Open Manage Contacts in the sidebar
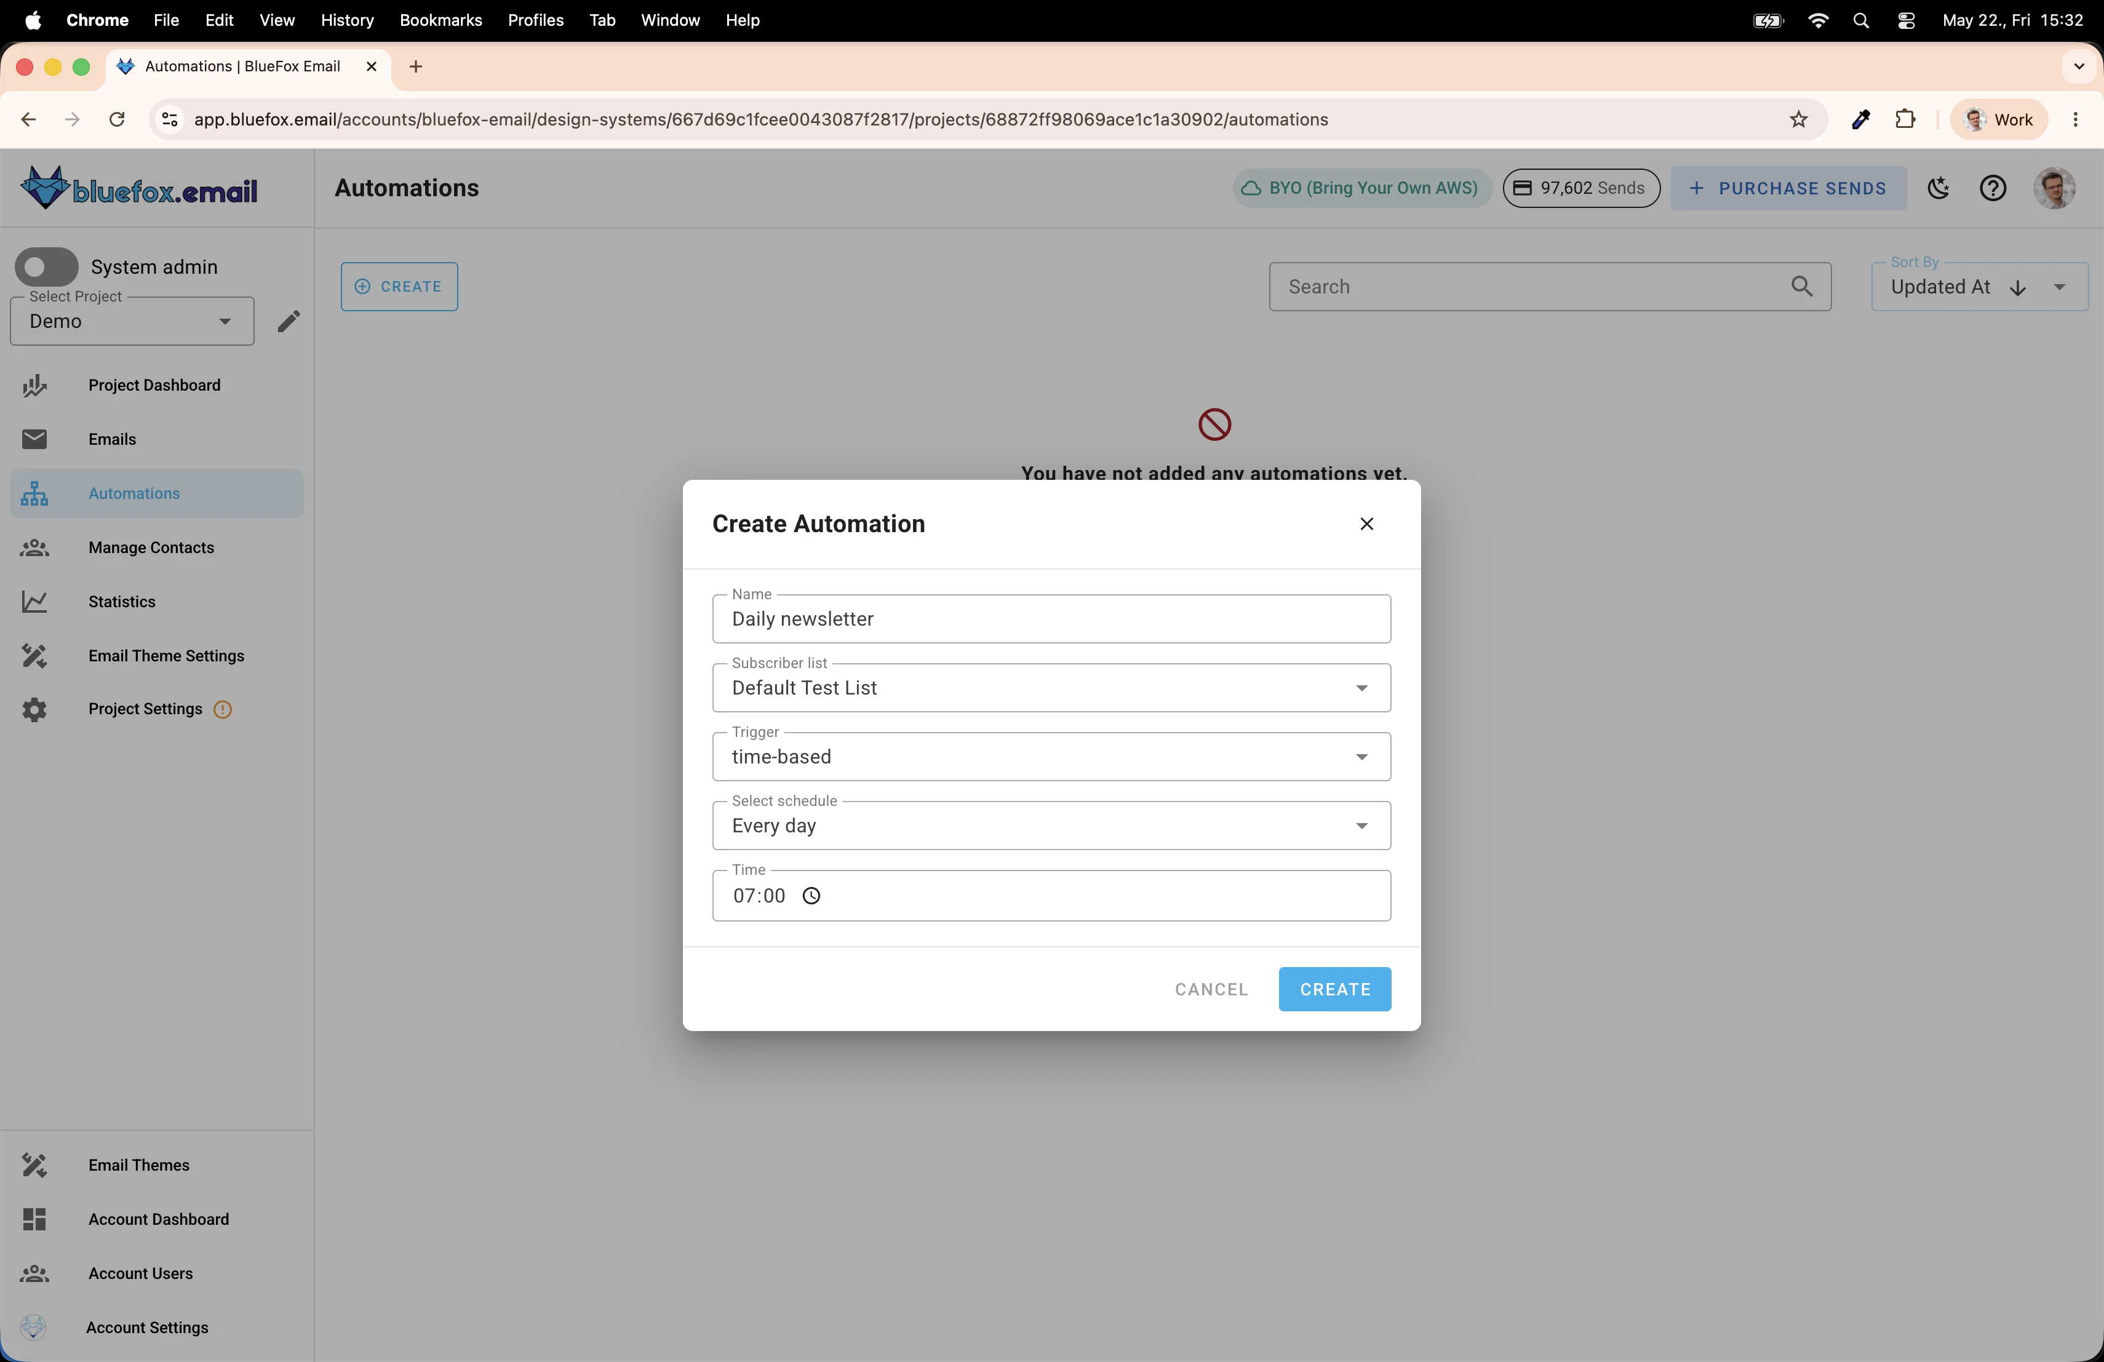Viewport: 2104px width, 1362px height. pos(151,548)
